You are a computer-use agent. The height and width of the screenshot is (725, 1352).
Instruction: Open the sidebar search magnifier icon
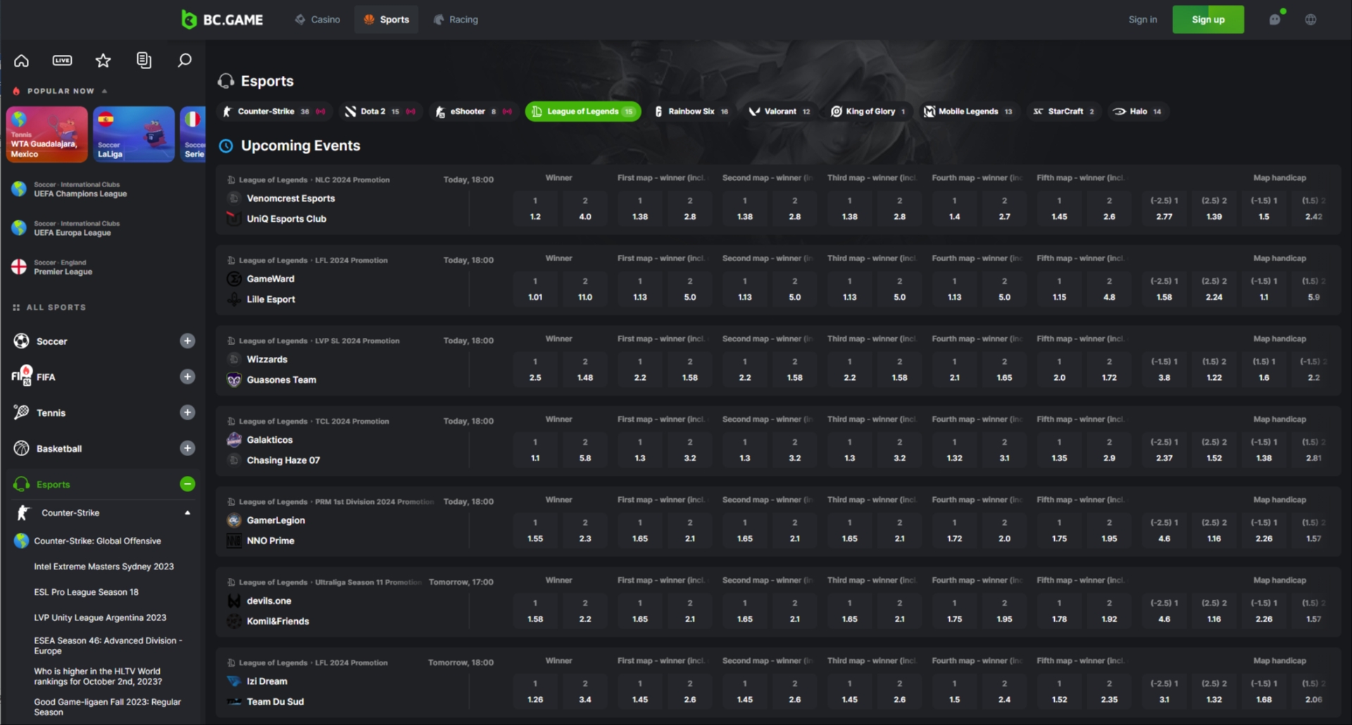click(184, 61)
